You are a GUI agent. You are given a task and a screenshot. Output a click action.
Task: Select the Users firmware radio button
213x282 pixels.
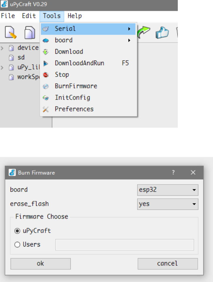(x=17, y=245)
